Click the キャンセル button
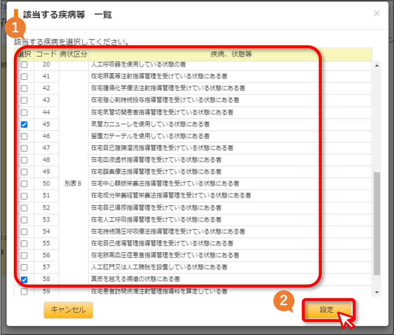The image size is (394, 335). tap(68, 310)
